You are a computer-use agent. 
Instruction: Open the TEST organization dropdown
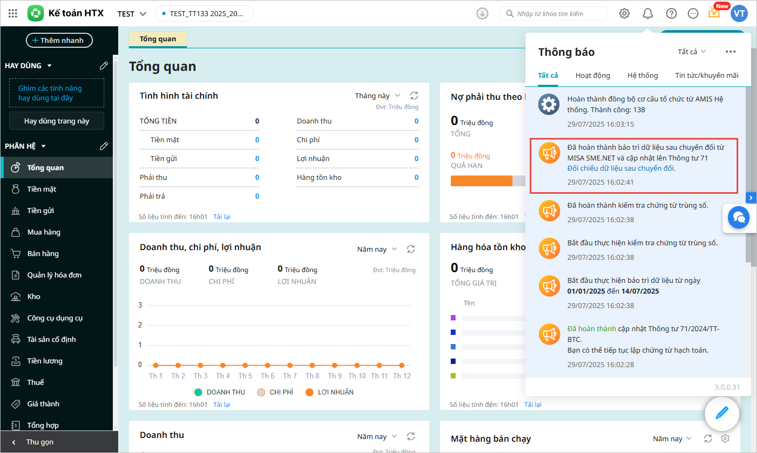coord(132,13)
